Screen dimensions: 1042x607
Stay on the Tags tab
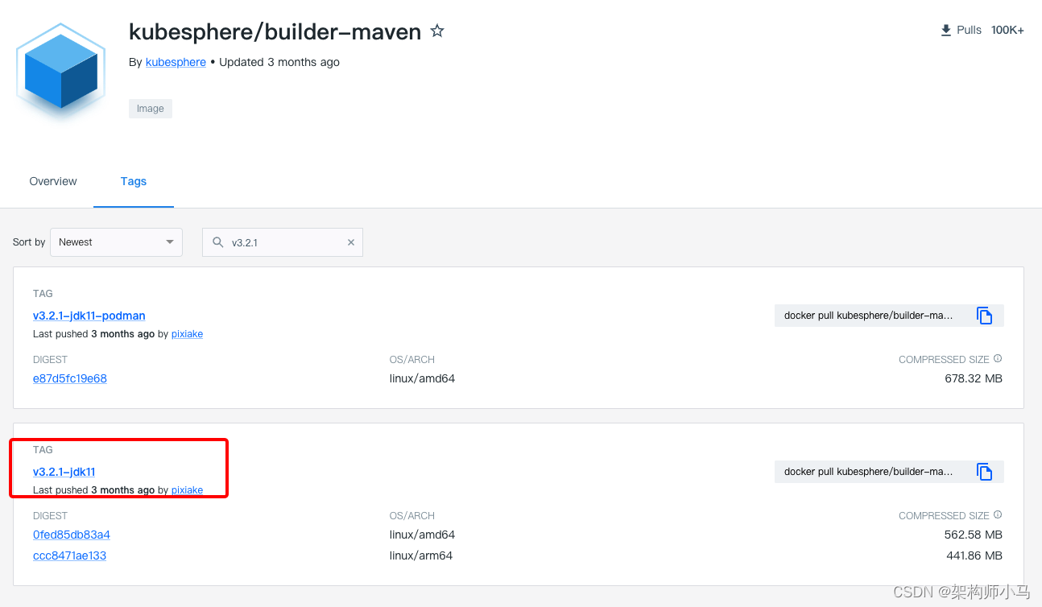point(133,181)
